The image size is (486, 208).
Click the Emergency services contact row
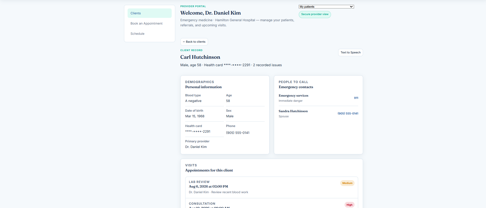pos(318,98)
